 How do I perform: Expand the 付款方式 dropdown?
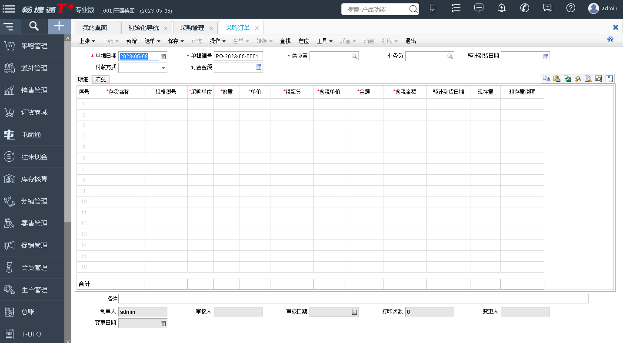(163, 68)
